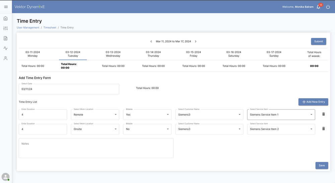
Task: Open Timesheet breadcrumb link
Action: [x=50, y=27]
